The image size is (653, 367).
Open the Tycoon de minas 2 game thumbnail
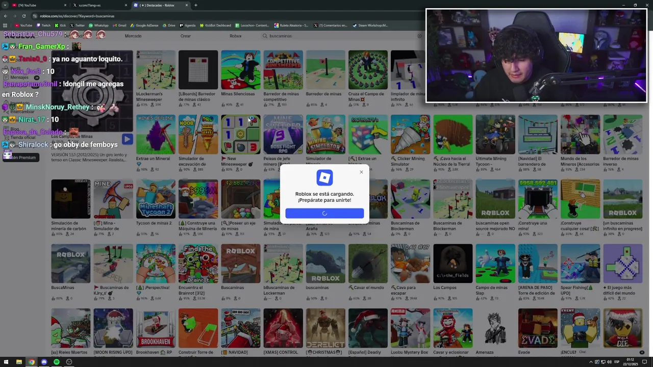click(156, 199)
